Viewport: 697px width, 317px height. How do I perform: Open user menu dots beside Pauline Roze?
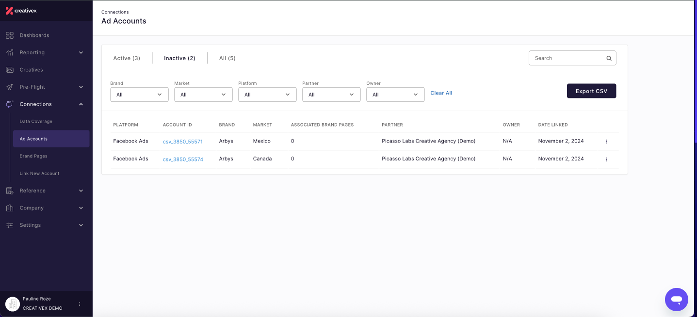[x=80, y=304]
